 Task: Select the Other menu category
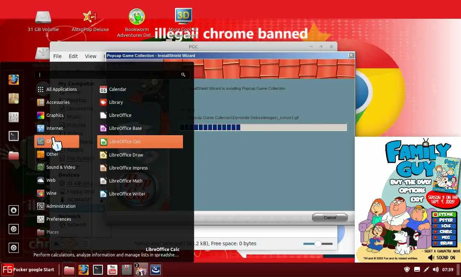57,154
